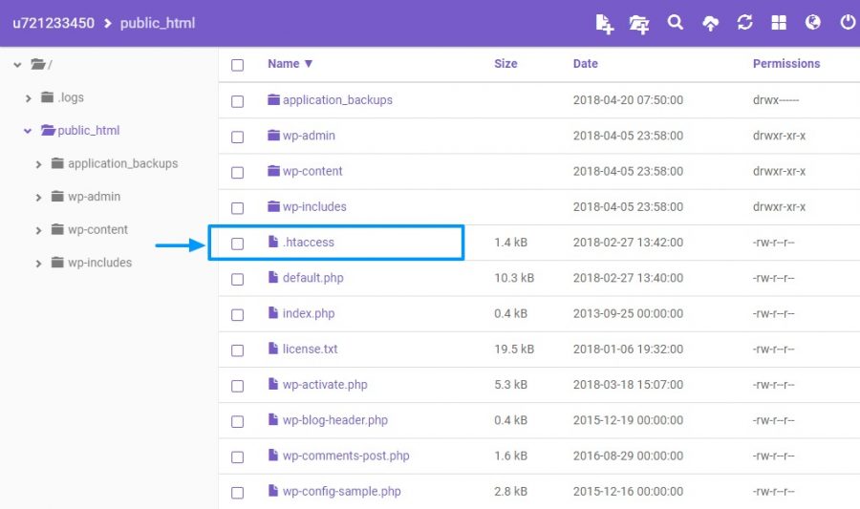Open search using the magnifier icon
The width and height of the screenshot is (860, 509).
(x=676, y=23)
